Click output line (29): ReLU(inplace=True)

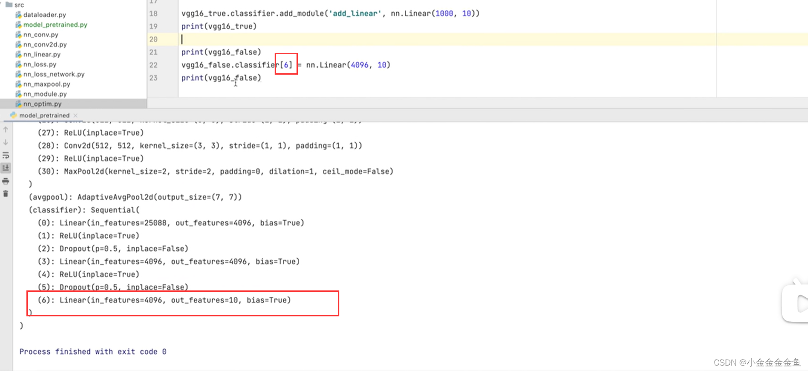pos(91,158)
